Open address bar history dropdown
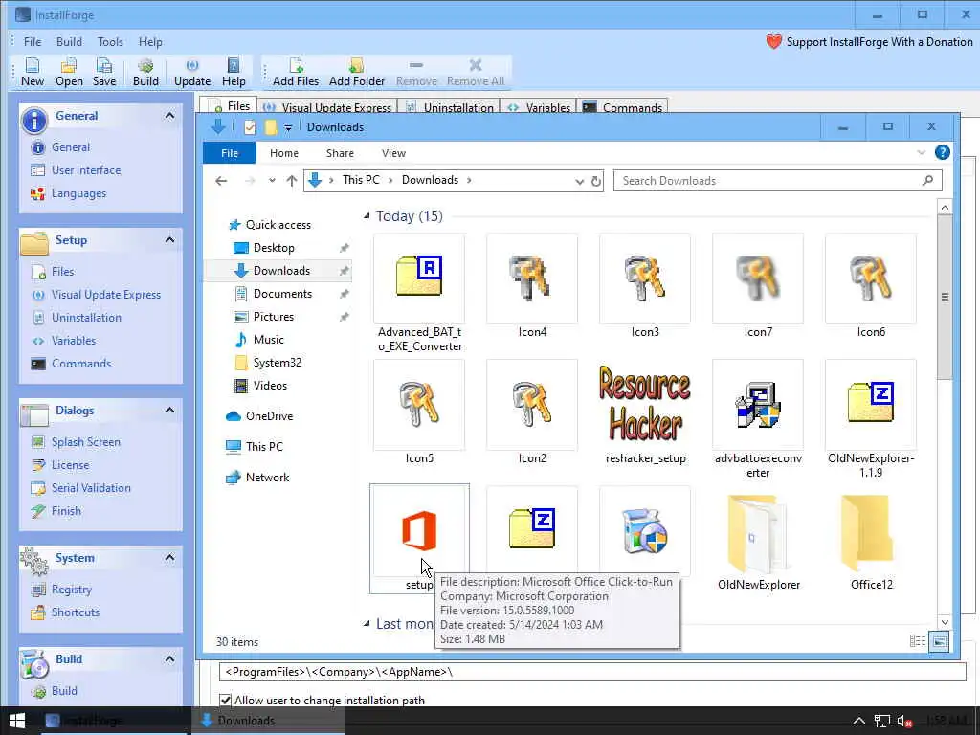The width and height of the screenshot is (980, 735). tap(579, 181)
